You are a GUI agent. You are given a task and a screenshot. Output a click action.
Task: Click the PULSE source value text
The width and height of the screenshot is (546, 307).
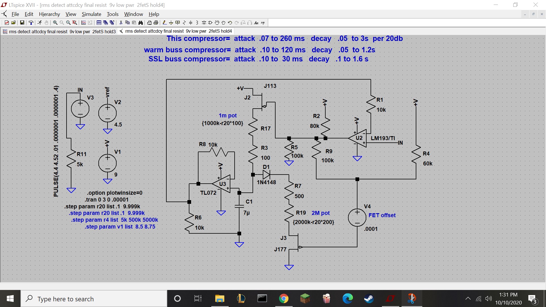click(x=56, y=141)
